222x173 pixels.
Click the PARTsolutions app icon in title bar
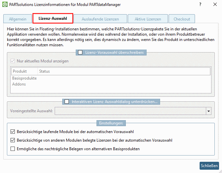[x=5, y=4]
